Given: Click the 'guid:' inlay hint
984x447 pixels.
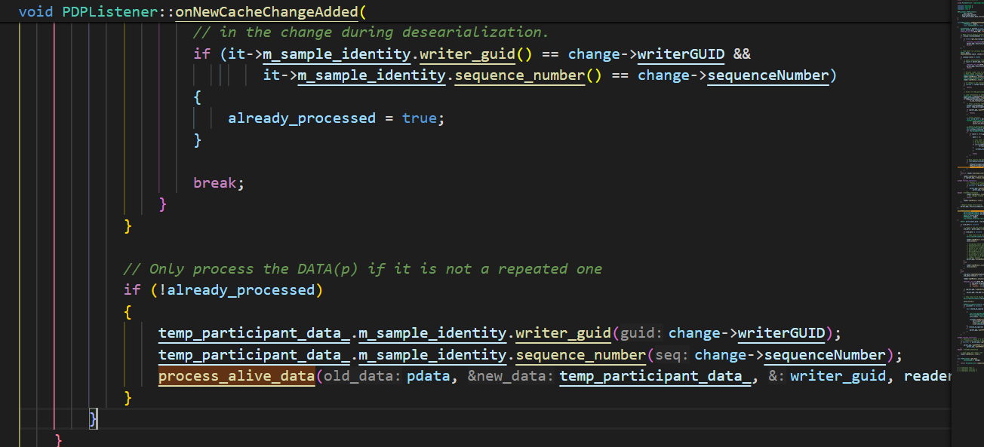Looking at the screenshot, I should pos(641,333).
